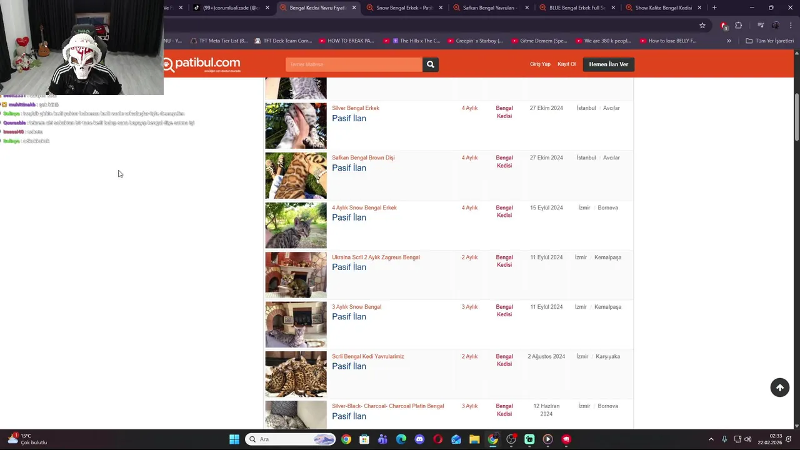Viewport: 800px width, 450px height.
Task: Launch Microsoft Edge from the taskbar
Action: [401, 439]
